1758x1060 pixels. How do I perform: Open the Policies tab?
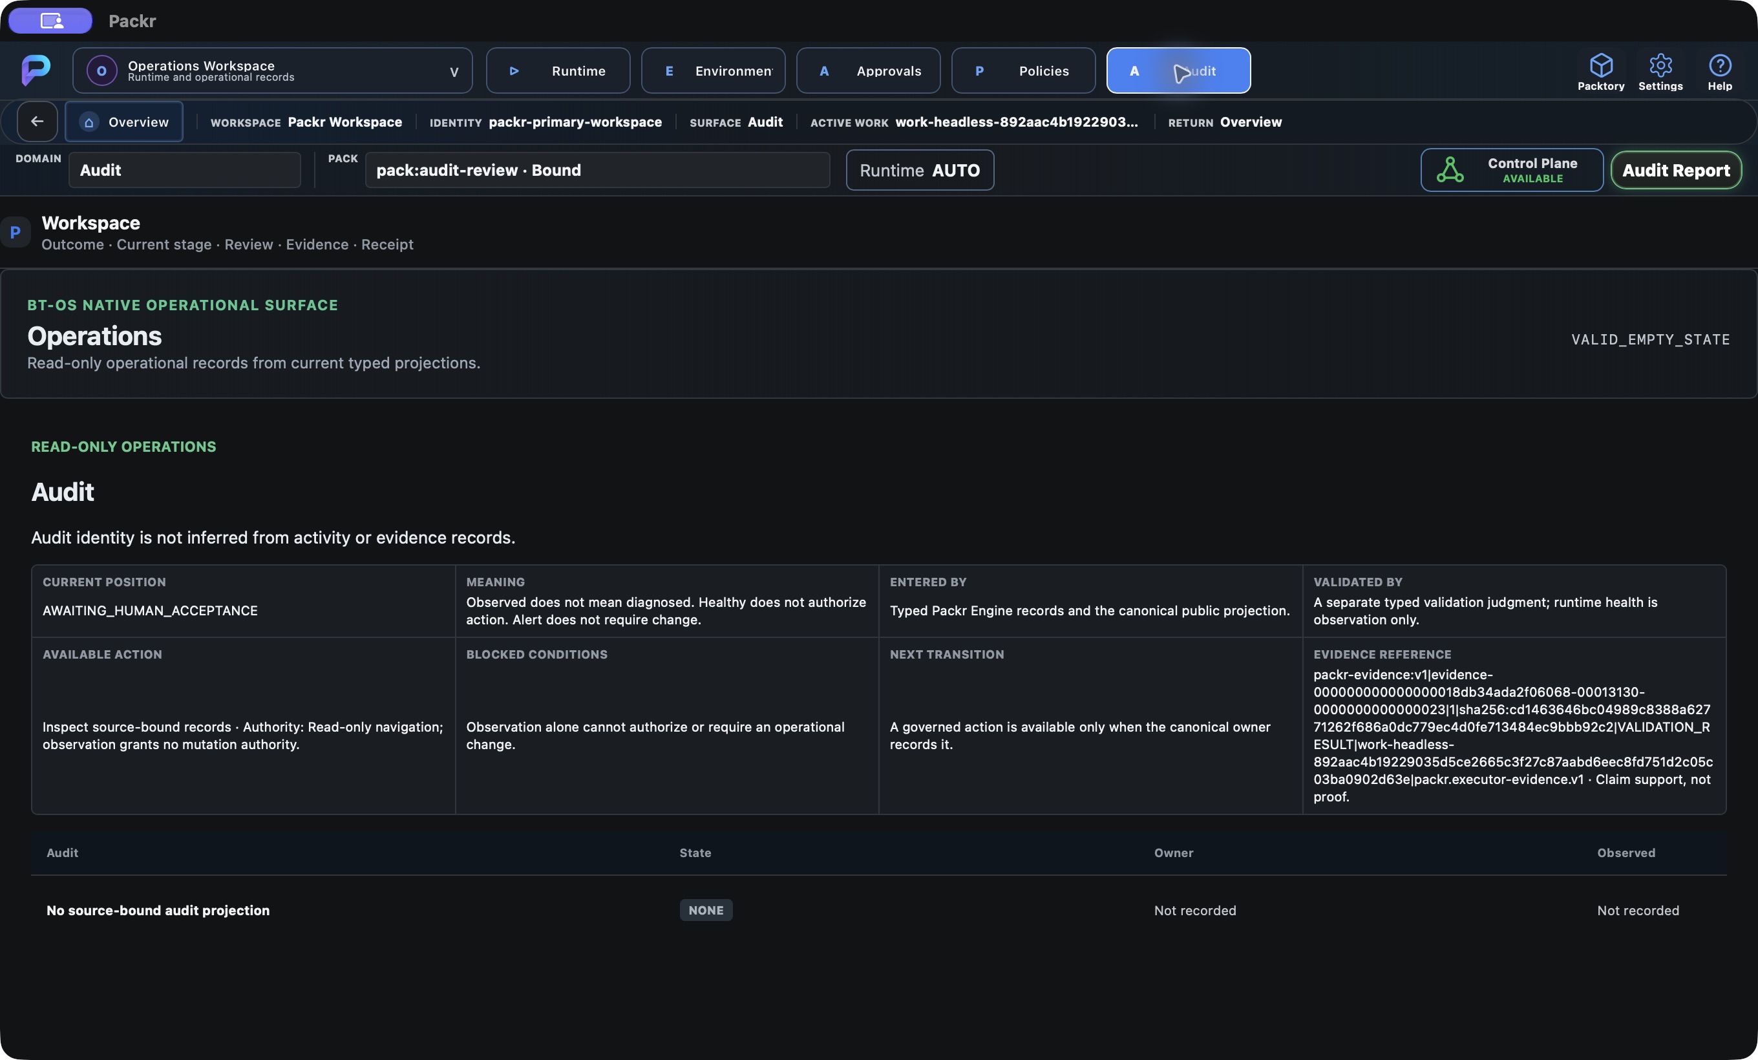[x=1023, y=70]
